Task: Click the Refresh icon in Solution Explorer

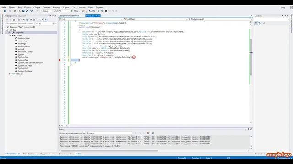Action: 27,20
